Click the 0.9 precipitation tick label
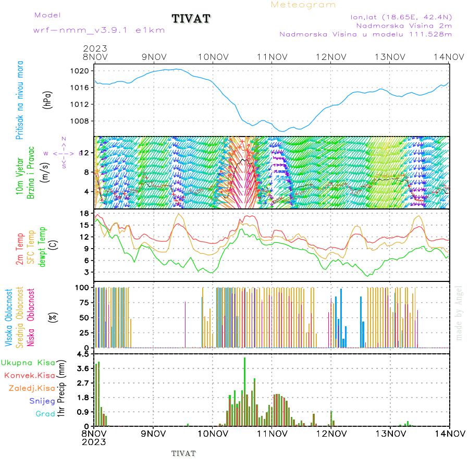 coord(83,412)
